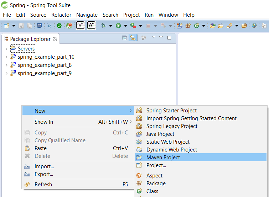Open the Show In submenu
Screen dimensions: 269x197
[78, 122]
